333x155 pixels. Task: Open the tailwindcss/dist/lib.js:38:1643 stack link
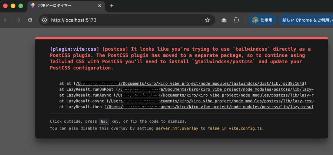point(190,83)
